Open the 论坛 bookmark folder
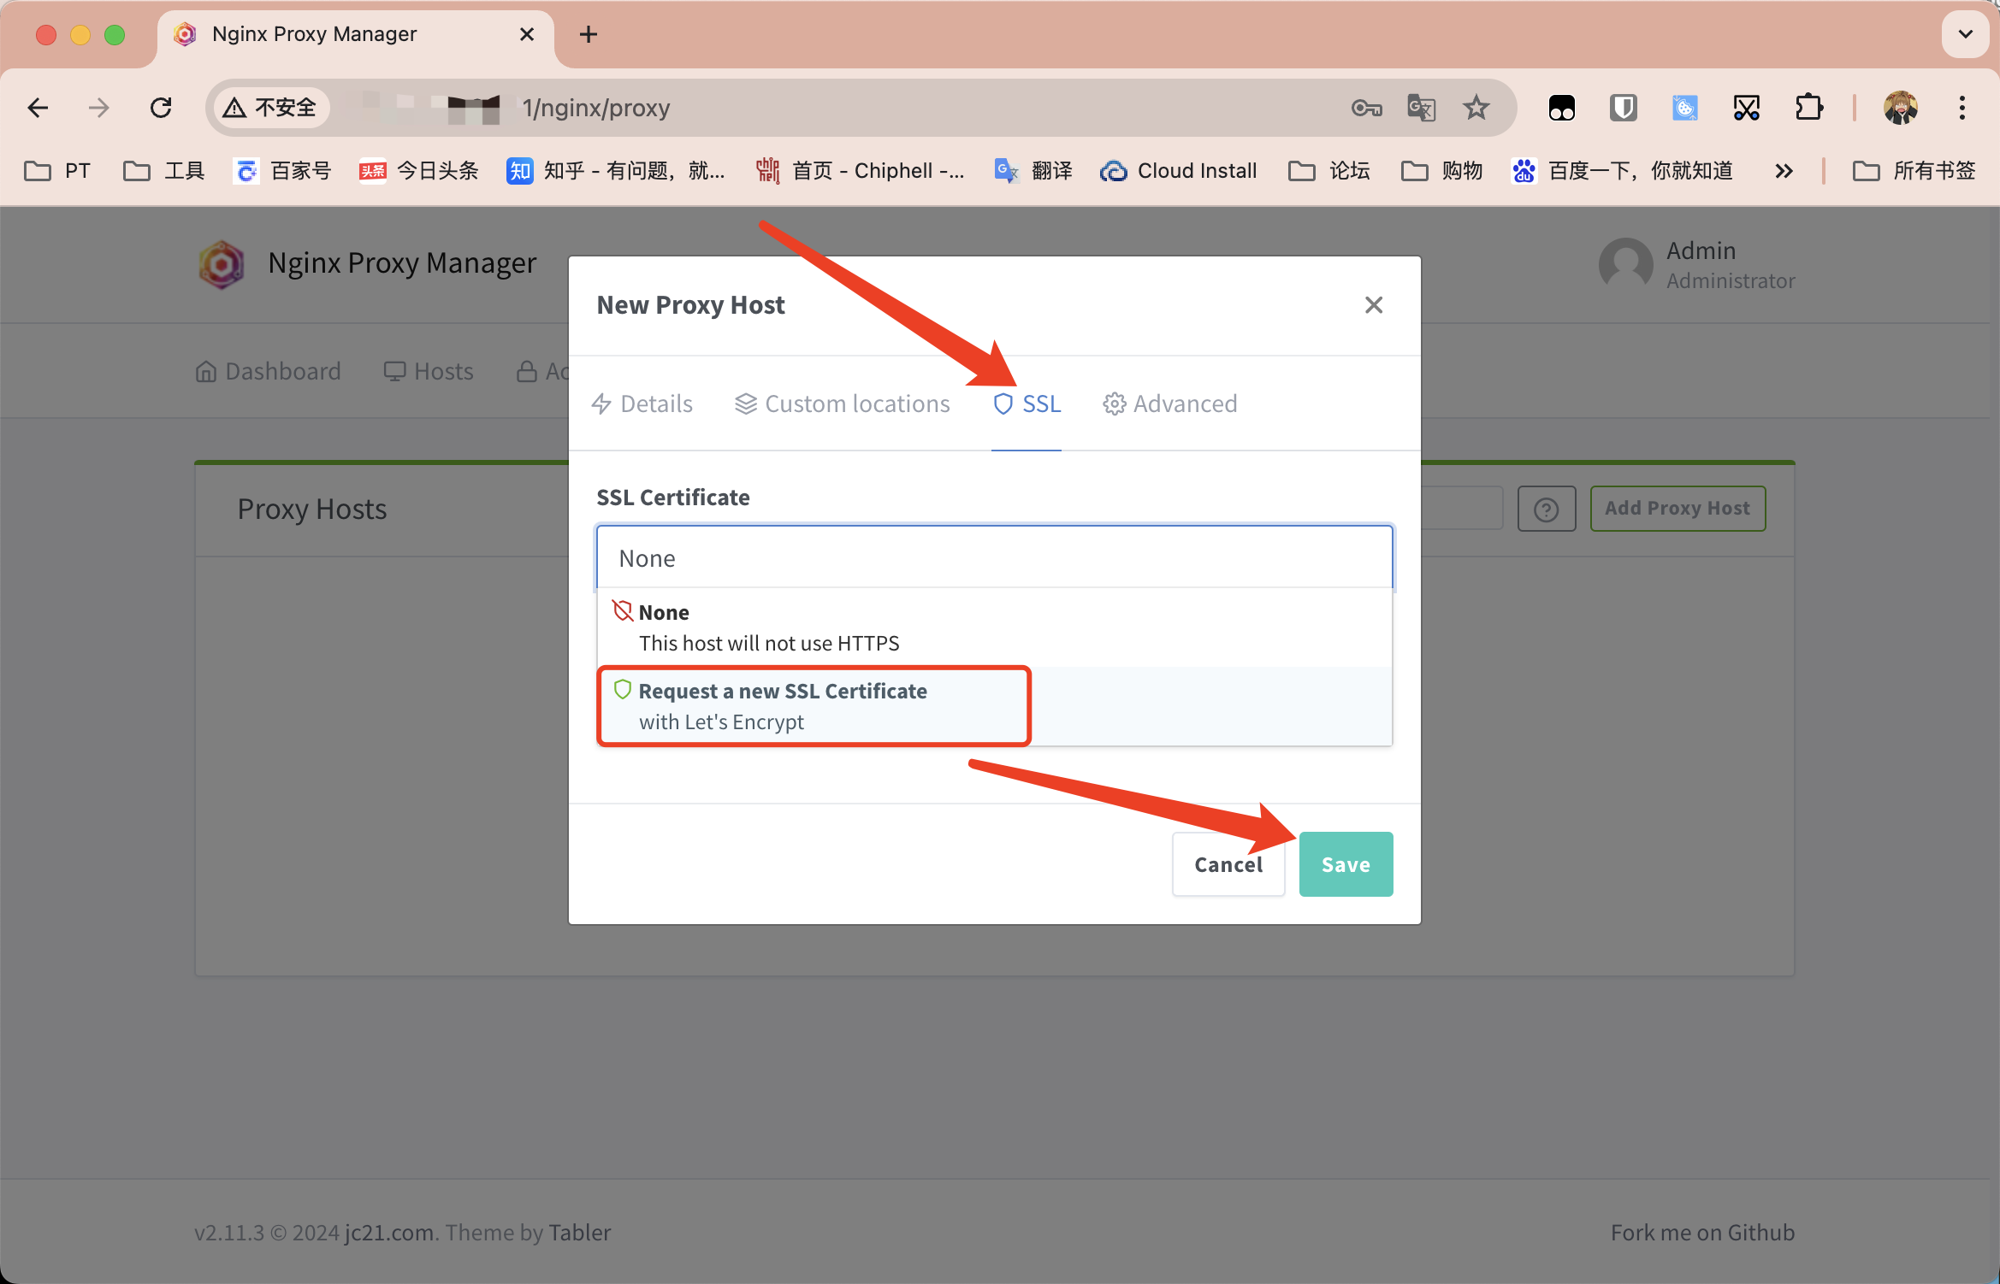The image size is (2000, 1284). 1329,171
